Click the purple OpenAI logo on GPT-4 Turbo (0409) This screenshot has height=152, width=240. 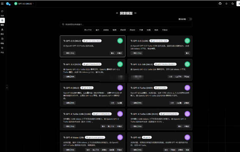[187, 88]
